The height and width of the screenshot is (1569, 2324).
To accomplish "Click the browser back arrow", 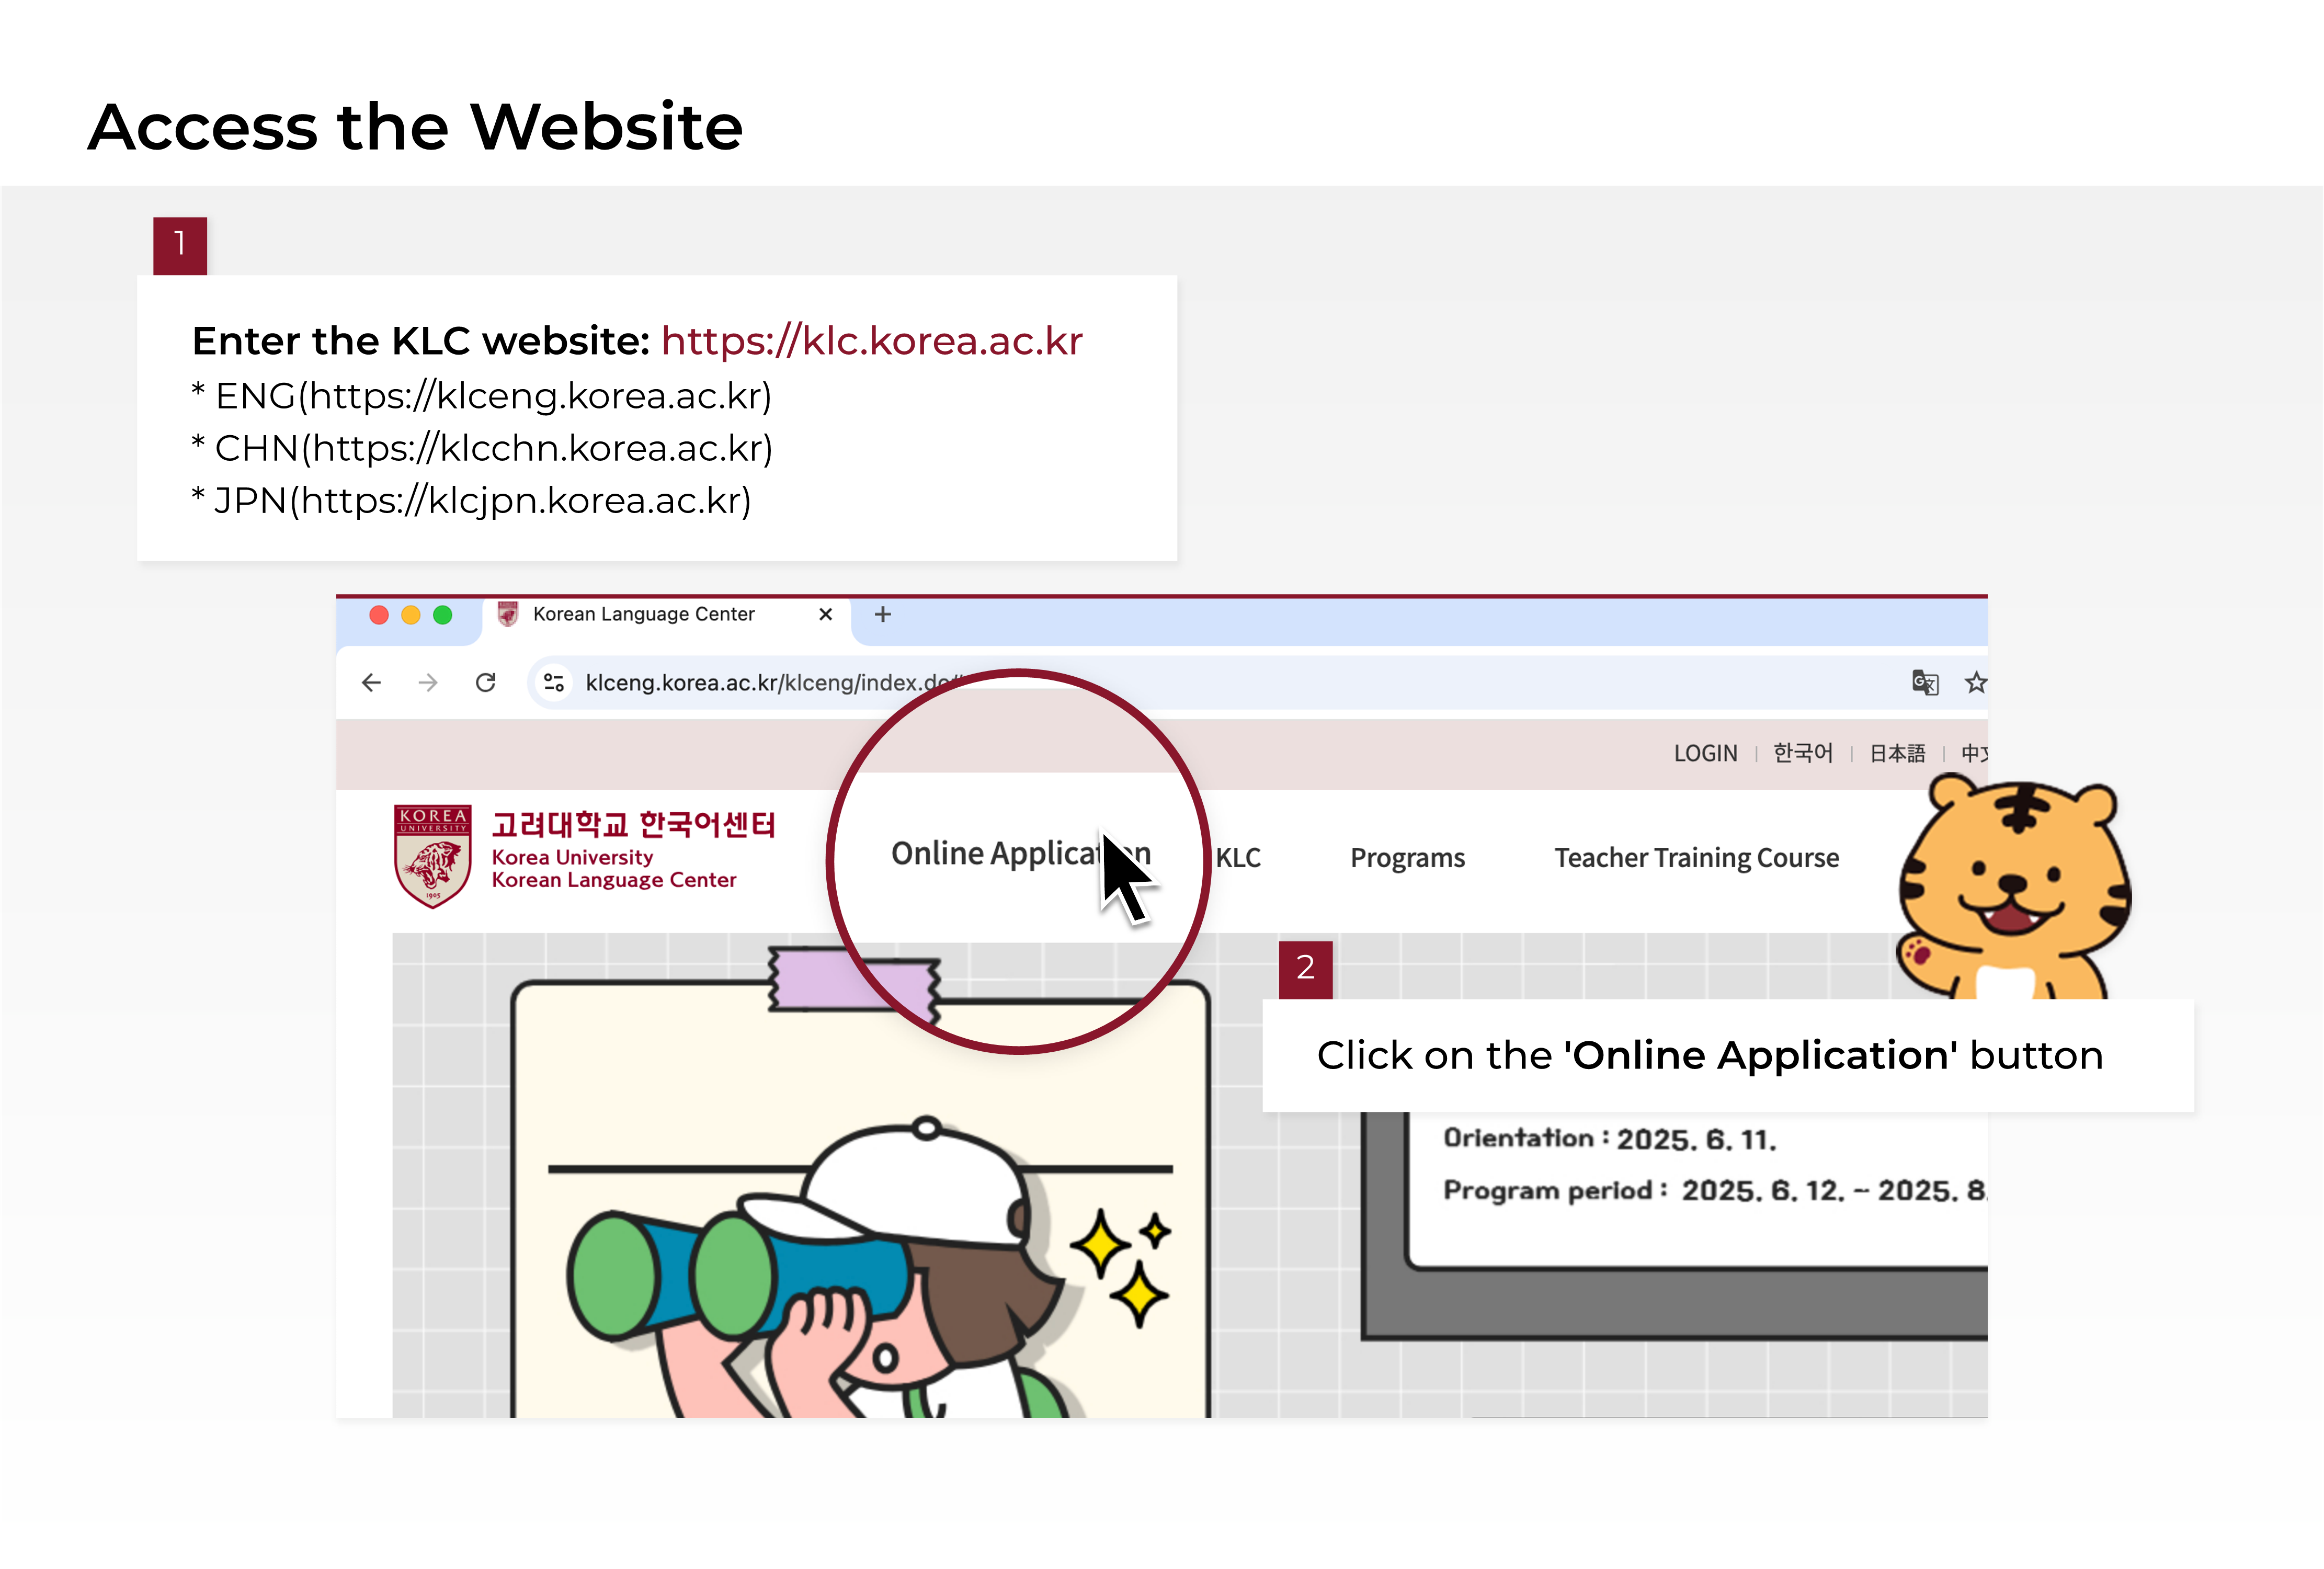I will coord(371,682).
